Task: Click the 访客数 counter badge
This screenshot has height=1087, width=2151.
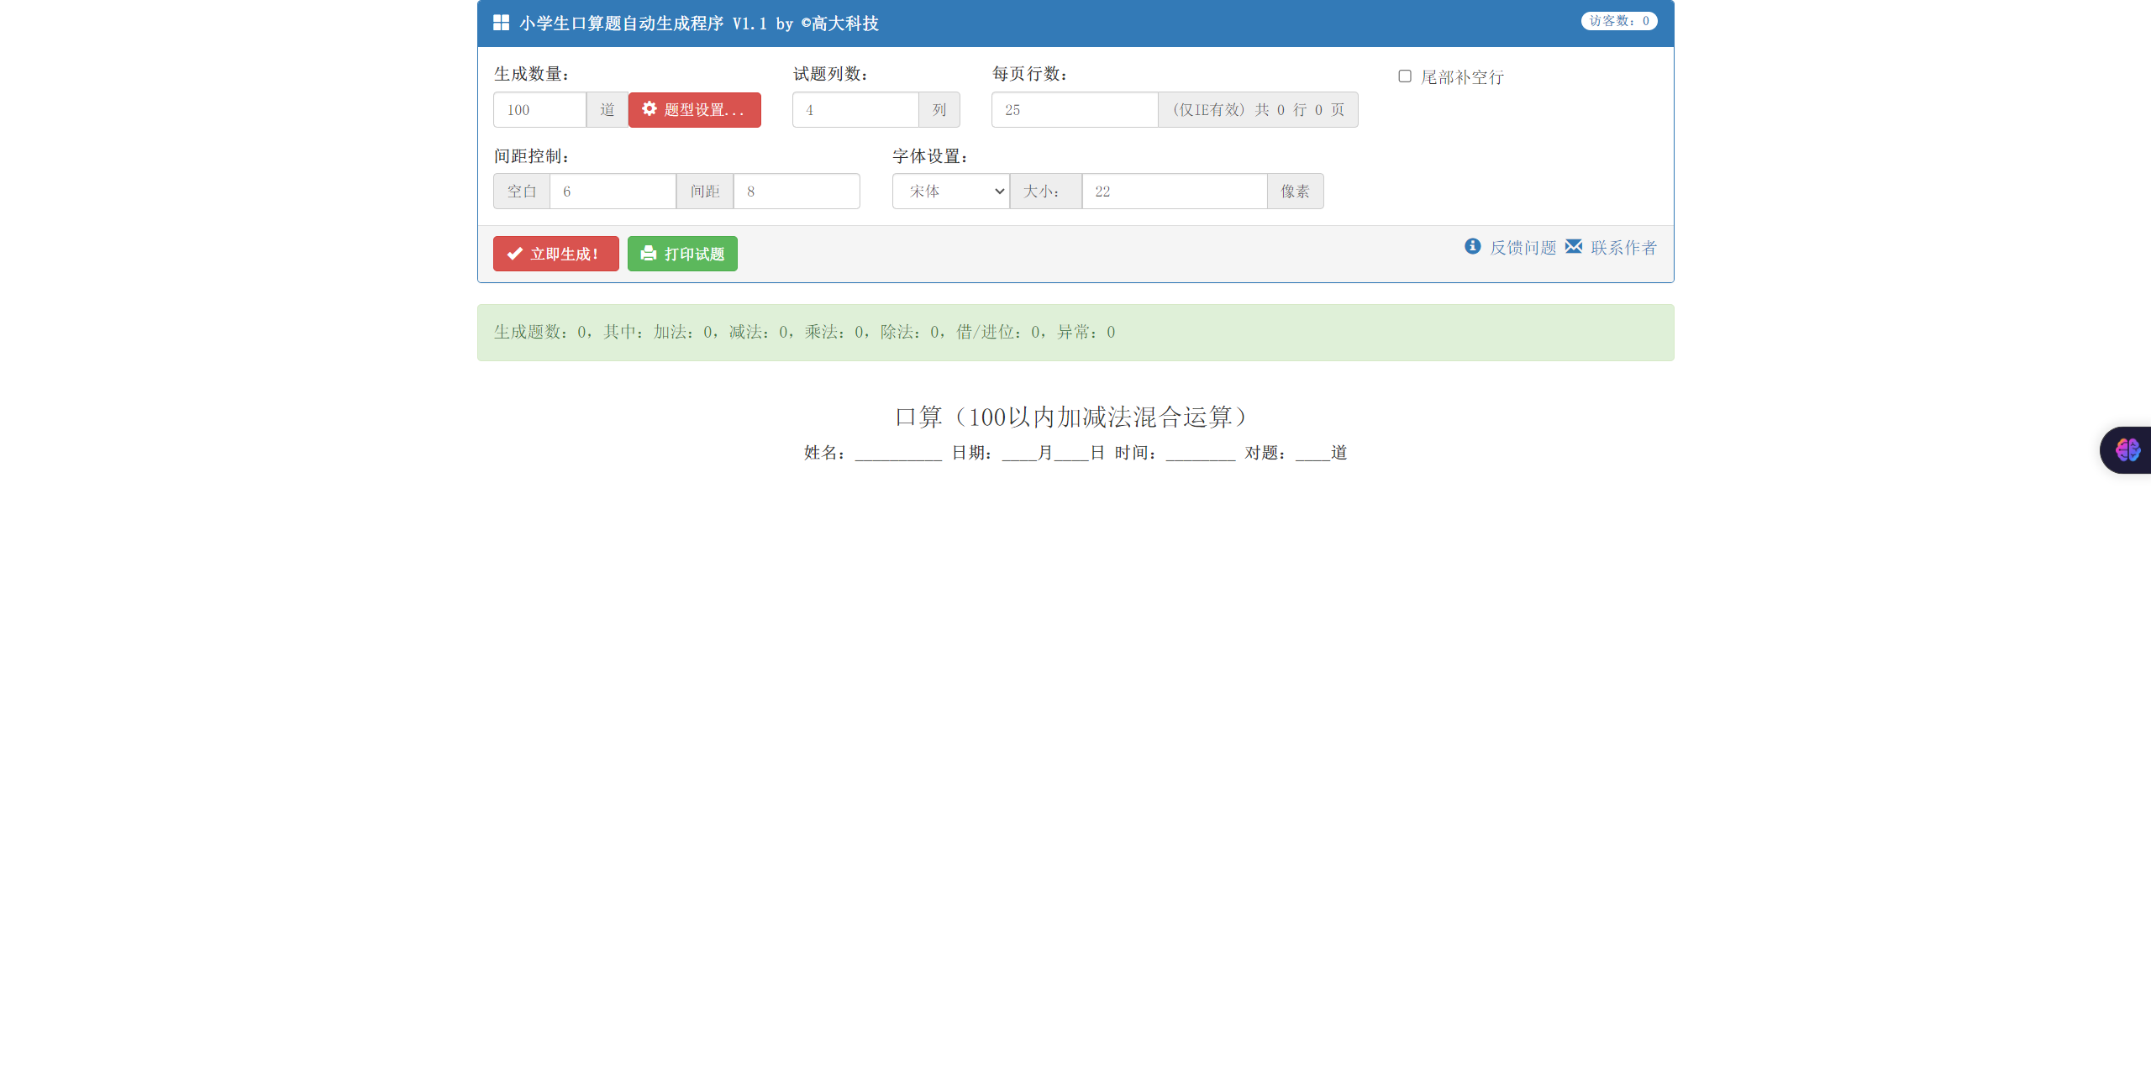Action: (x=1619, y=21)
